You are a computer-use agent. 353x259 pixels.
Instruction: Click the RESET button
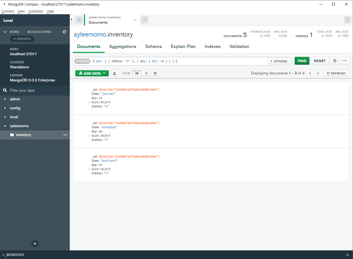point(320,61)
